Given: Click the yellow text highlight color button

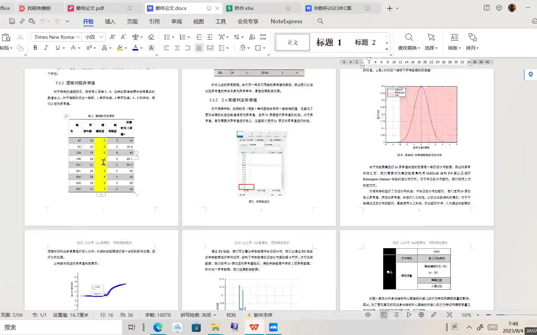Looking at the screenshot, I should tap(120, 48).
